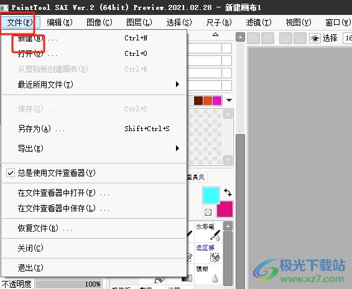Click swatch palette scroll up arrow

[x=228, y=114]
